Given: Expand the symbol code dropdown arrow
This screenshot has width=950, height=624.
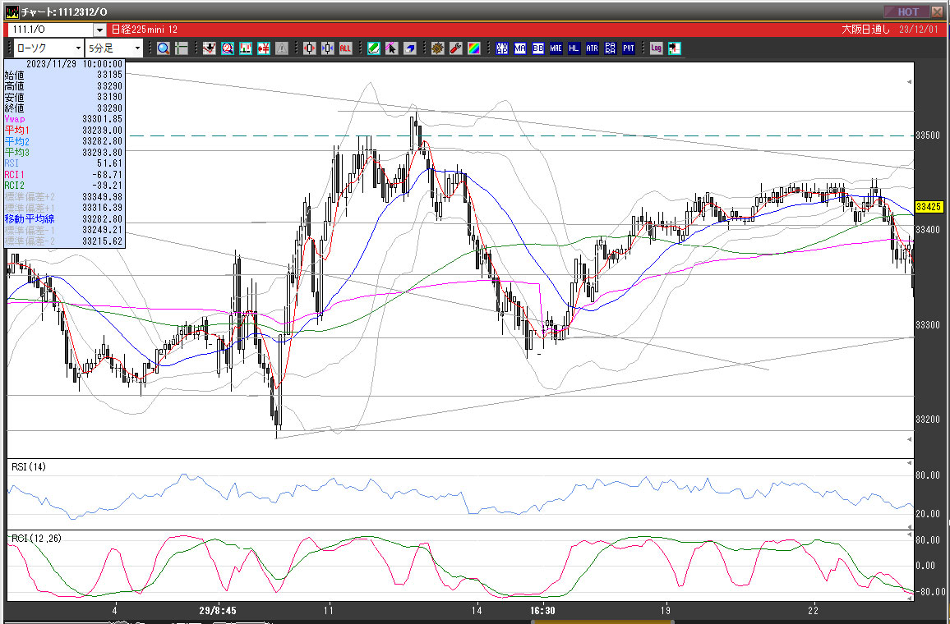Looking at the screenshot, I should [x=100, y=30].
